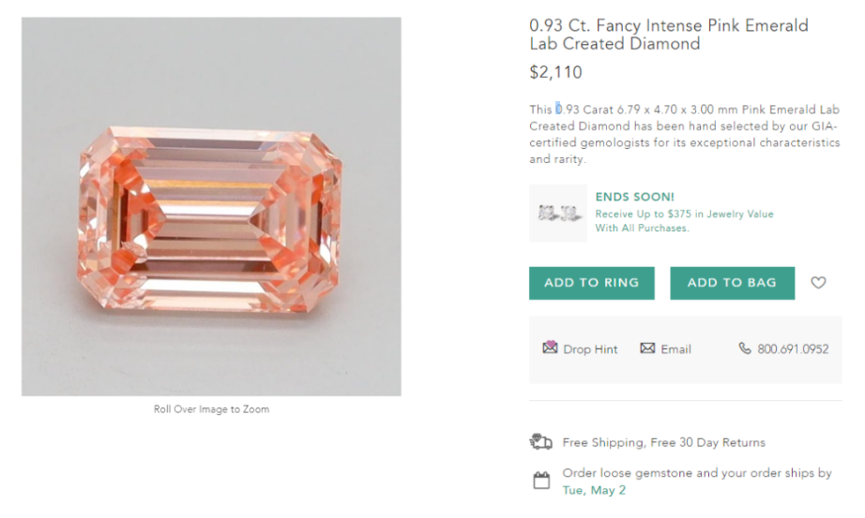Click the free shipping truck icon

tap(541, 441)
